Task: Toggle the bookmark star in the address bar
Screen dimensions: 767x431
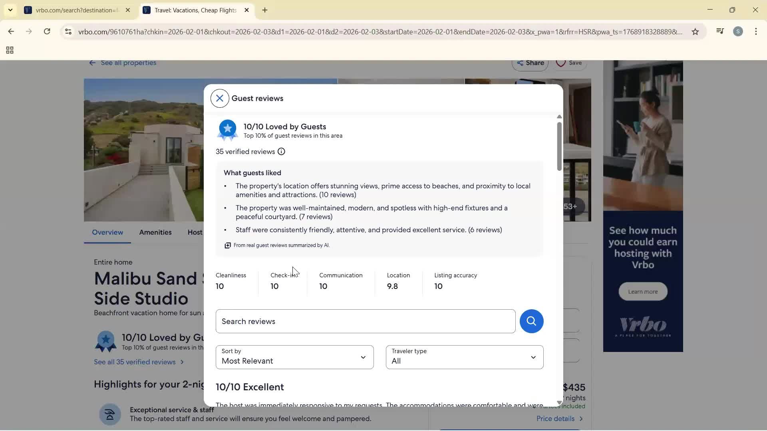Action: pyautogui.click(x=695, y=32)
